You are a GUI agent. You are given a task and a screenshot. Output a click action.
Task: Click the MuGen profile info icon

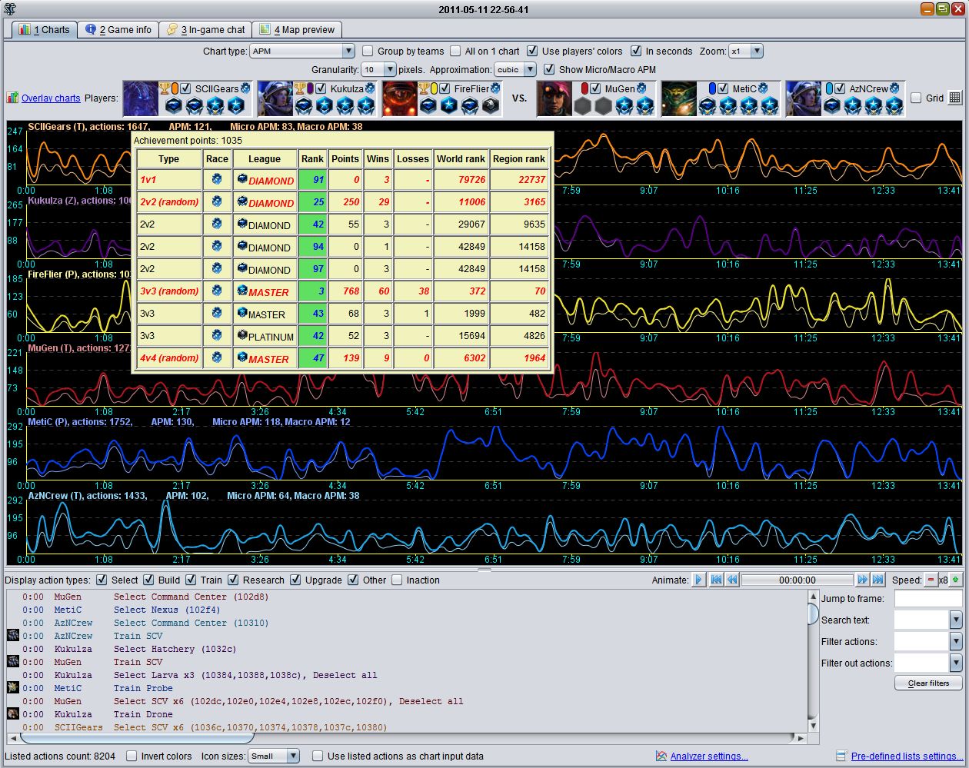pos(641,88)
